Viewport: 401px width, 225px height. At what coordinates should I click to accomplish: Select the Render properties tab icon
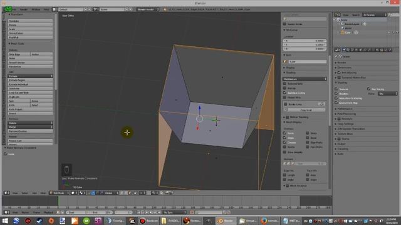pyautogui.click(x=344, y=50)
